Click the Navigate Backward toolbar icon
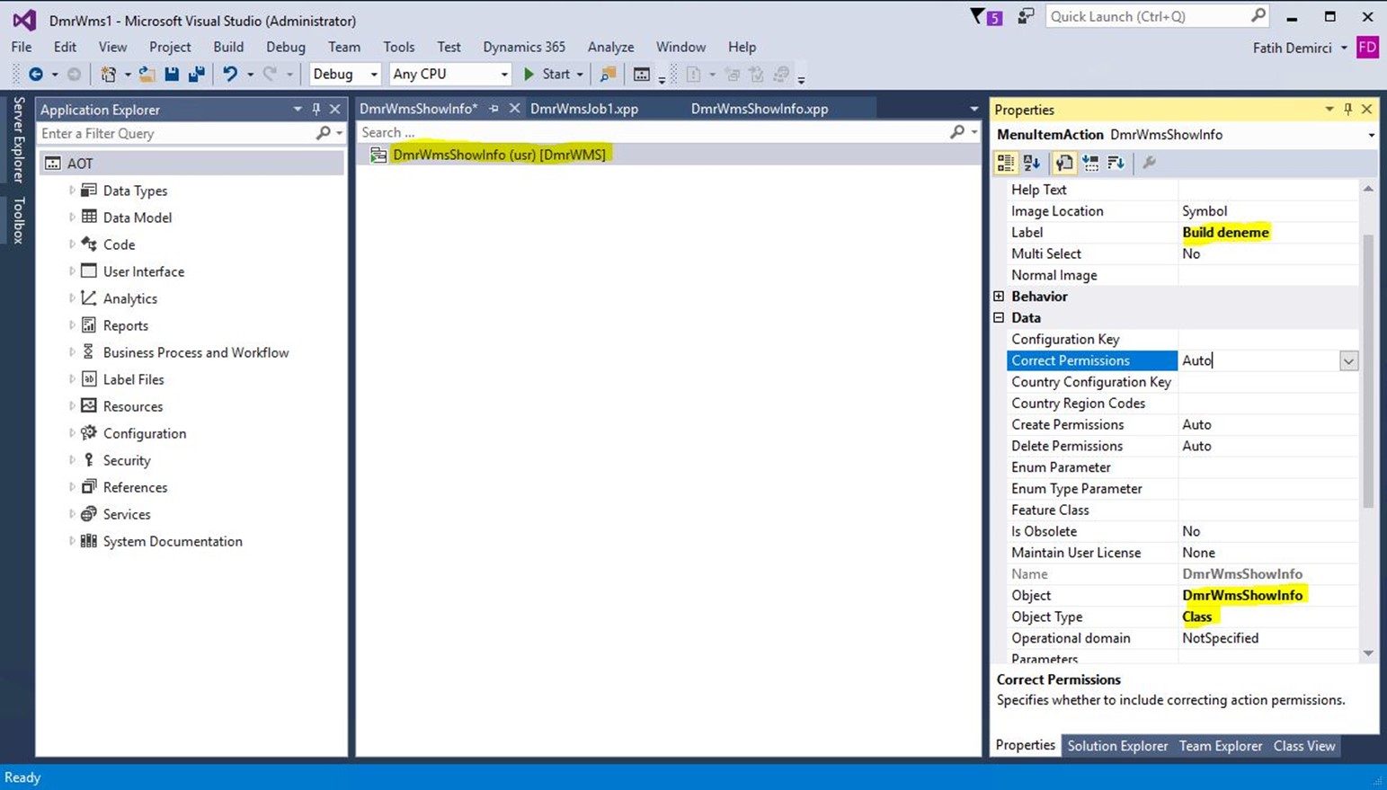1387x790 pixels. pos(35,74)
